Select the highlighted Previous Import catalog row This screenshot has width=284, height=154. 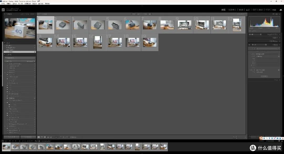click(x=20, y=52)
